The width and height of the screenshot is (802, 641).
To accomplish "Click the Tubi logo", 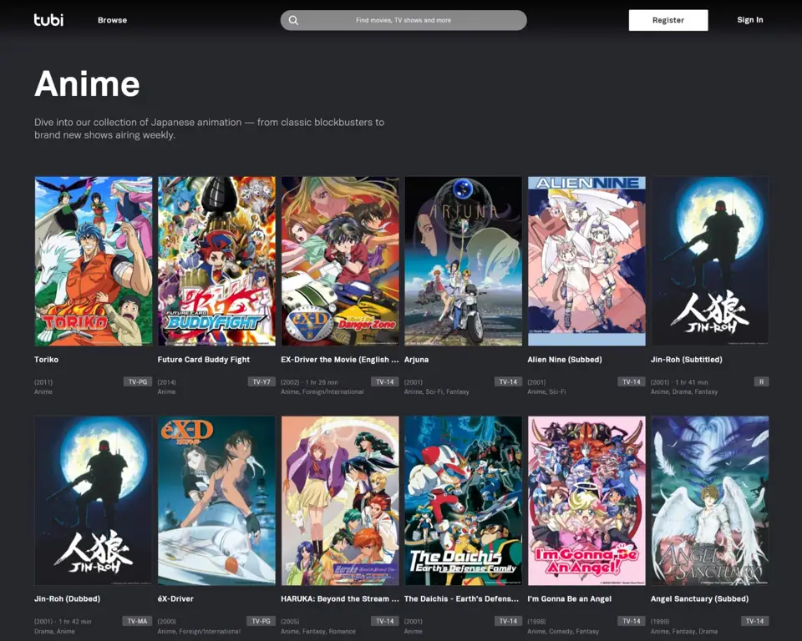I will (x=48, y=20).
